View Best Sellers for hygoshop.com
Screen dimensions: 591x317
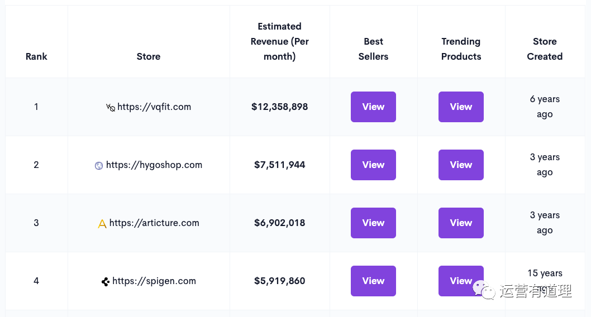373,165
